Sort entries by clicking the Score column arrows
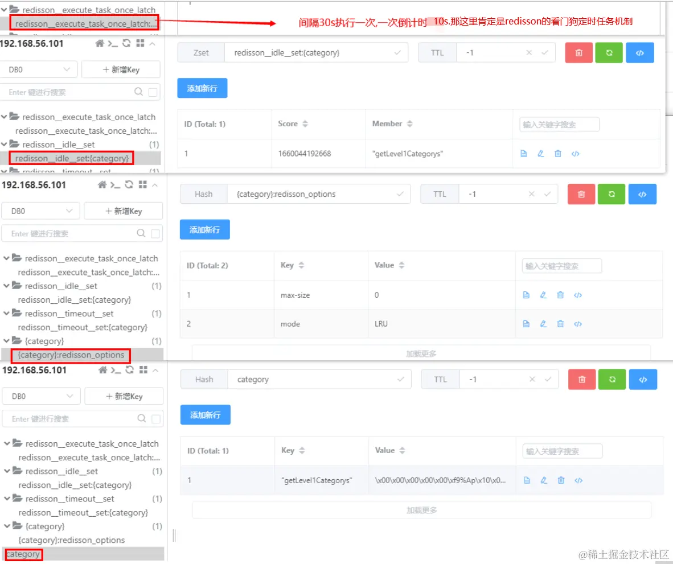 click(304, 123)
